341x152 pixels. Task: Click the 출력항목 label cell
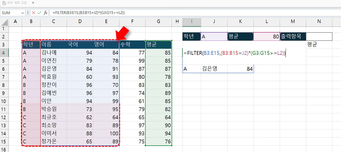(x=293, y=37)
